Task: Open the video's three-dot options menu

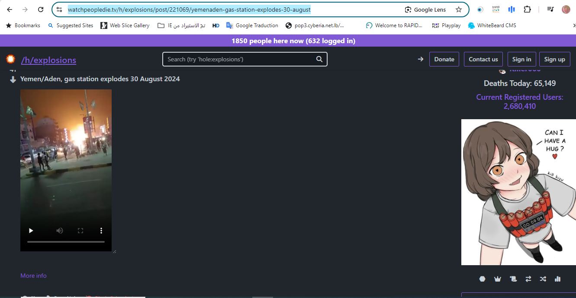Action: [101, 231]
